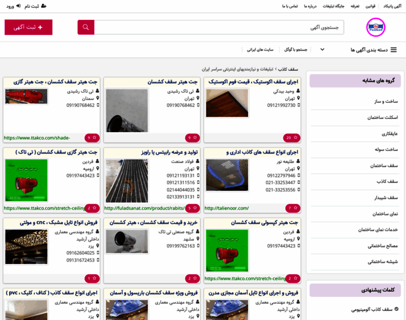Click phone number 09162604025

(81, 253)
